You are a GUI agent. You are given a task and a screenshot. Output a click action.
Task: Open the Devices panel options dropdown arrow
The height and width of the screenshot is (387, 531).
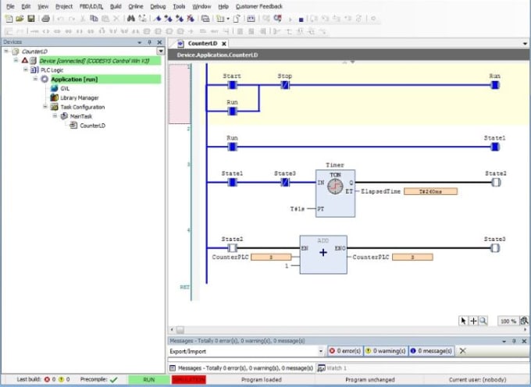[x=139, y=42]
